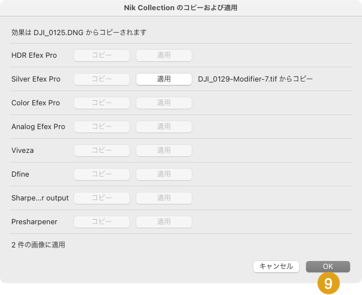This screenshot has height=295, width=362.
Task: Click the コピー button in the Dfine row
Action: (102, 174)
